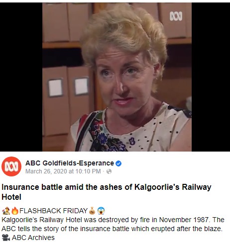Click the black bar left of video
The height and width of the screenshot is (242, 230).
[x=21, y=77]
